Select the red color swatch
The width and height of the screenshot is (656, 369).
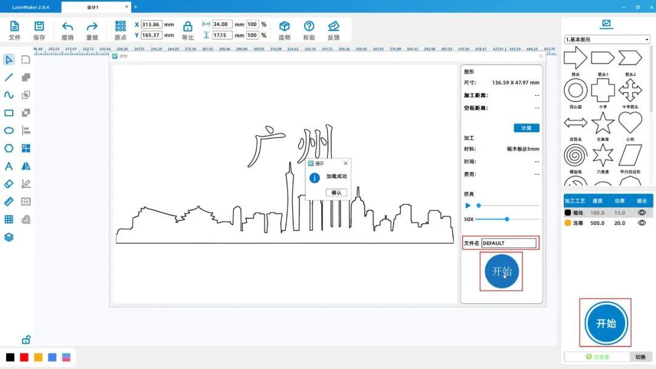pyautogui.click(x=24, y=357)
